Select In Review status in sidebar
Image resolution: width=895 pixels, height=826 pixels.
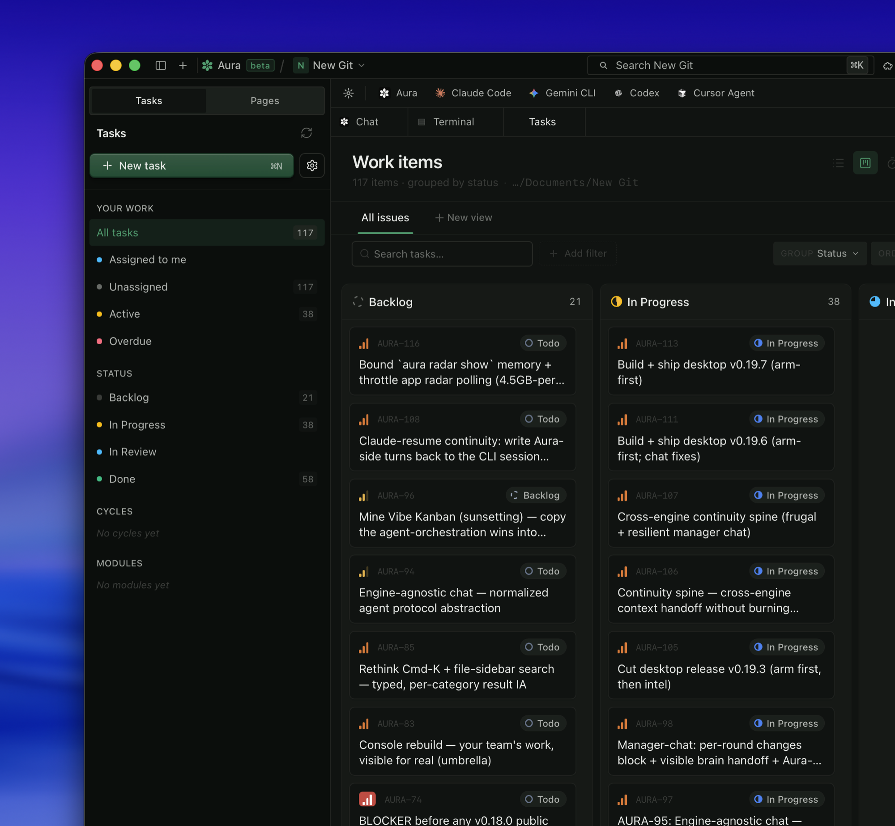coord(207,452)
